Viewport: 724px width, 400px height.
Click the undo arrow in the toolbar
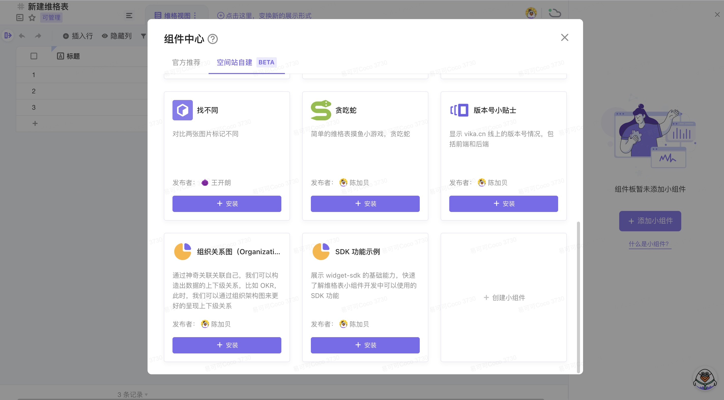(22, 36)
